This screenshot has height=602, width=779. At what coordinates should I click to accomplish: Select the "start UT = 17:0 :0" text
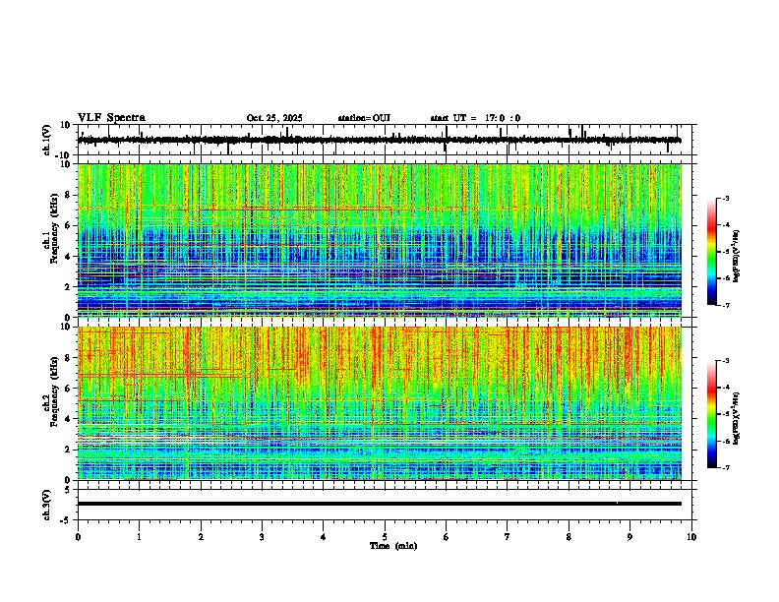pos(475,118)
